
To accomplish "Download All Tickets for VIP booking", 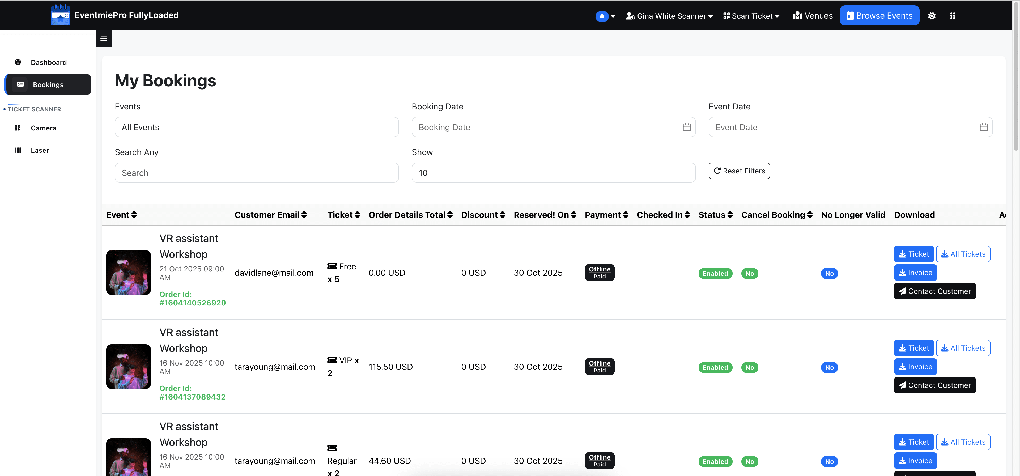I will (963, 348).
